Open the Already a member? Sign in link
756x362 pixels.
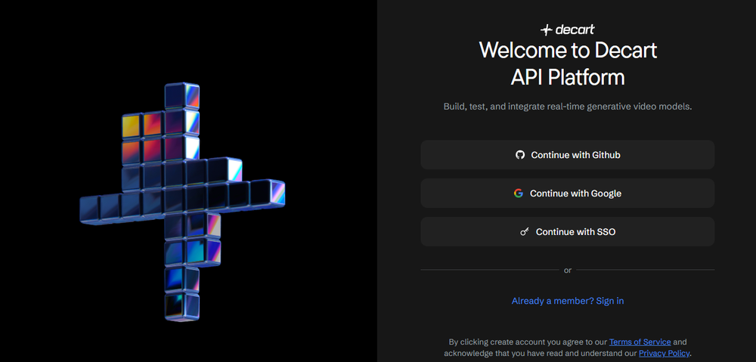[568, 301]
